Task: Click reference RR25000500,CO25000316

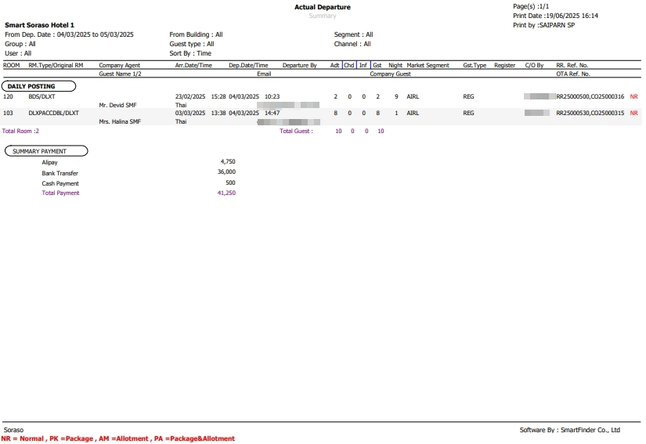Action: pyautogui.click(x=590, y=96)
